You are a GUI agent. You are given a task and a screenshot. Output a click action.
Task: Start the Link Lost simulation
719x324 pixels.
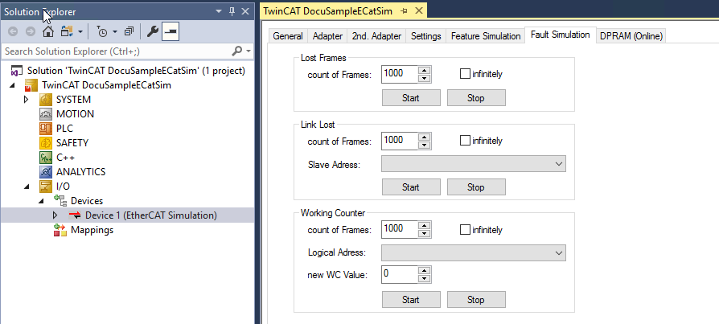[411, 187]
